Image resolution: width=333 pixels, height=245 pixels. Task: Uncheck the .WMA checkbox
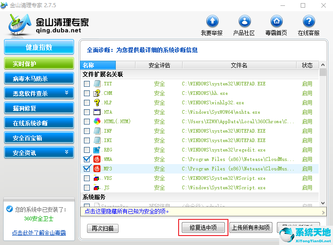coord(87,159)
